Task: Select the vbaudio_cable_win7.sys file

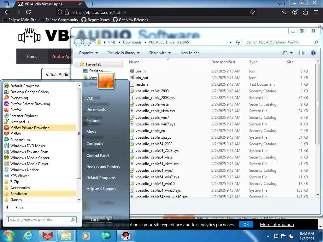Action: tap(155, 124)
